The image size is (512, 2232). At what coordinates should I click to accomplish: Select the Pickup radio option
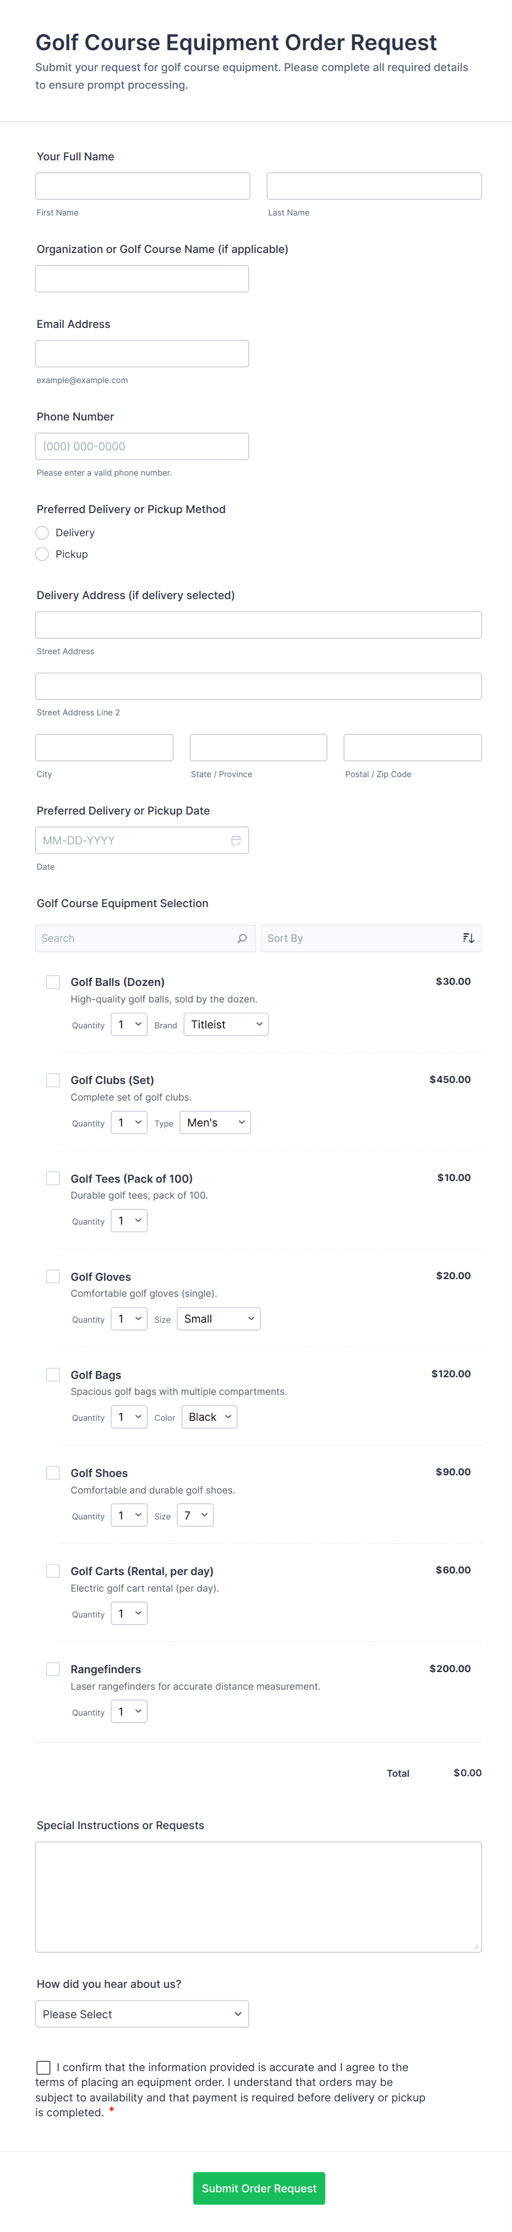point(42,554)
